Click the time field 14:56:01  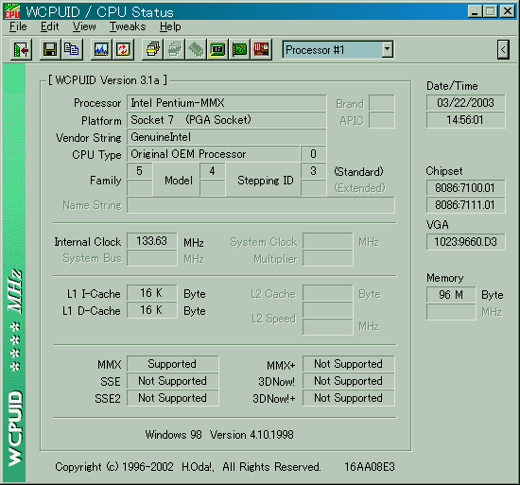point(465,120)
